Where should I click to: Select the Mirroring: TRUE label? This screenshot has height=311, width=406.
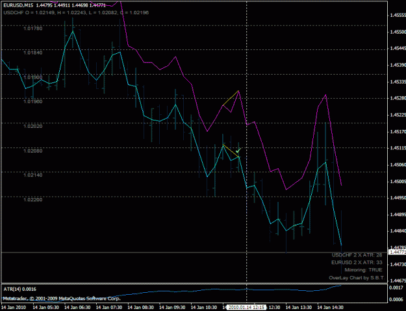click(x=363, y=270)
